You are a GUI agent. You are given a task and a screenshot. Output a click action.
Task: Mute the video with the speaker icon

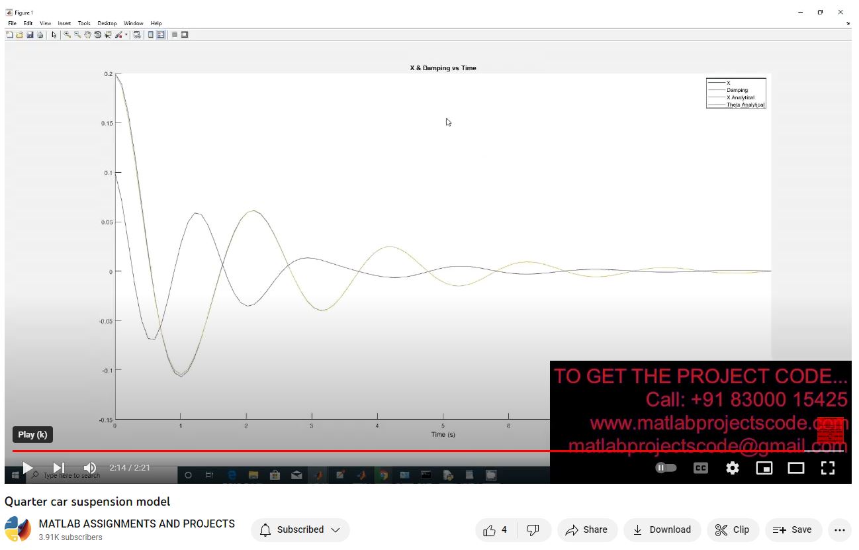[90, 468]
